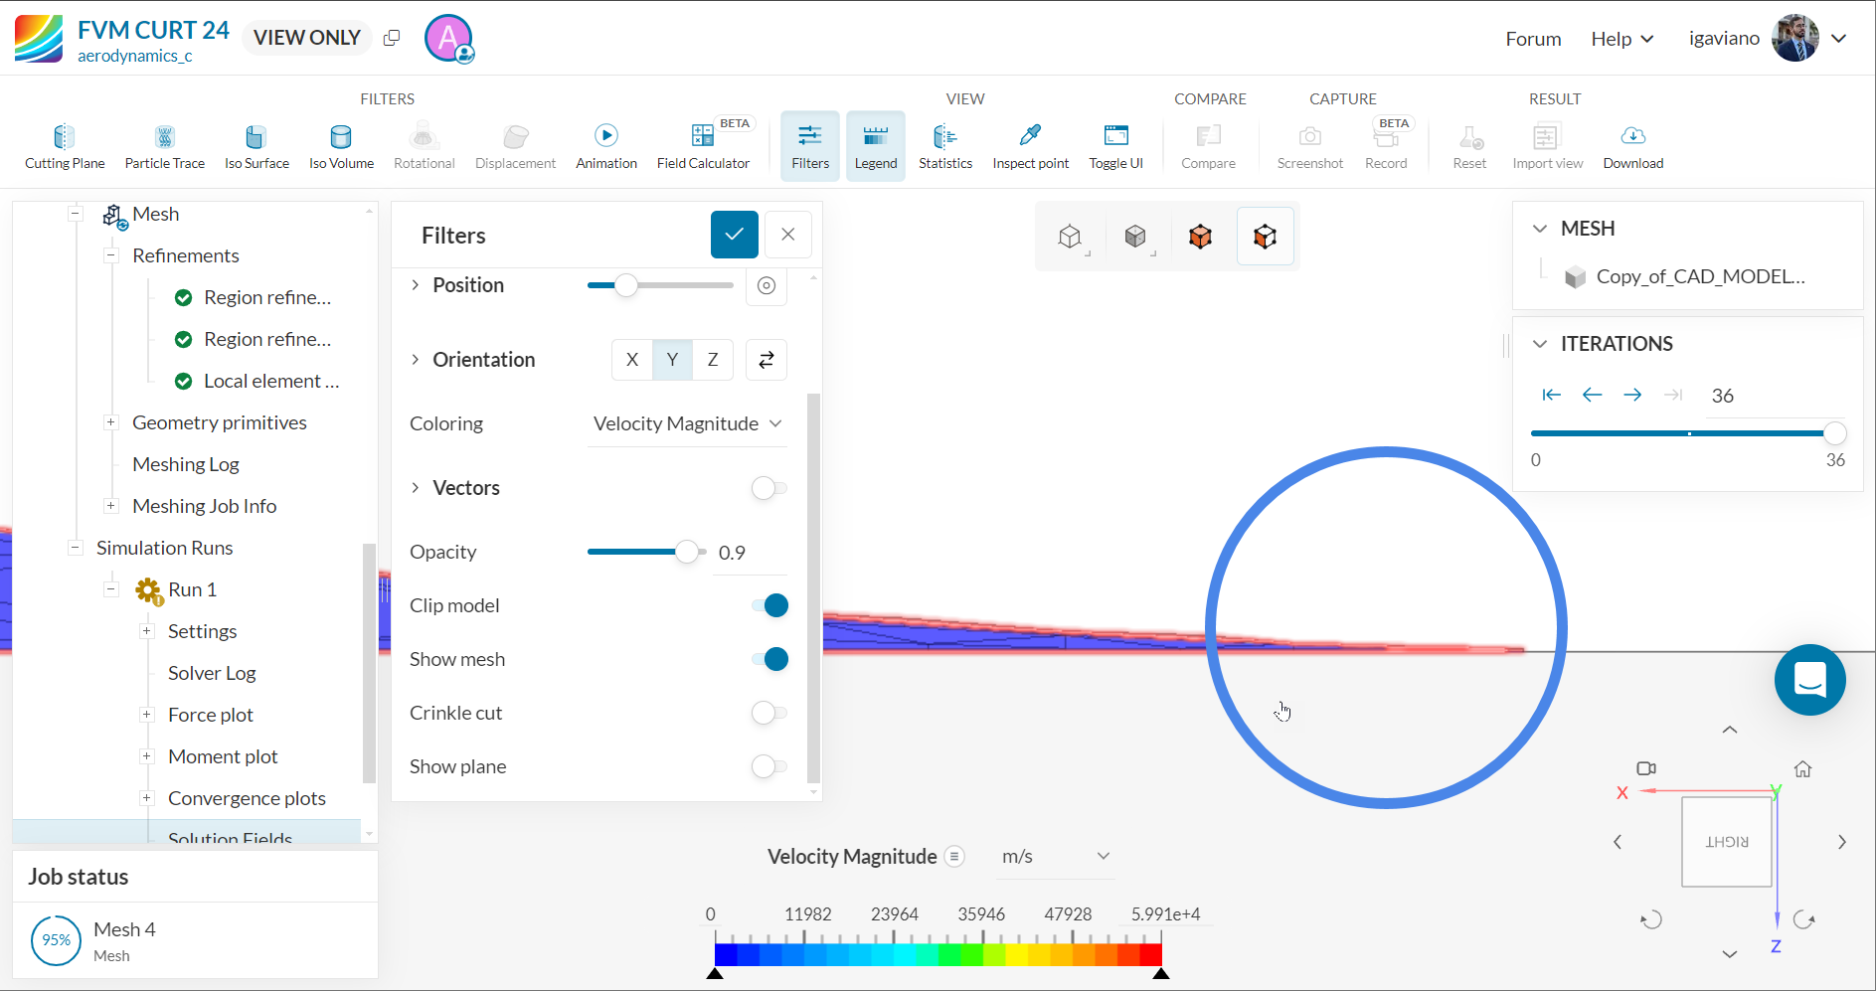The image size is (1876, 991).
Task: Rotate view counterclockwise
Action: pos(1651,919)
